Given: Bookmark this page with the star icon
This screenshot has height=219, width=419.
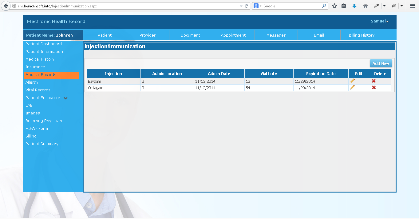Looking at the screenshot, I should pos(334,6).
